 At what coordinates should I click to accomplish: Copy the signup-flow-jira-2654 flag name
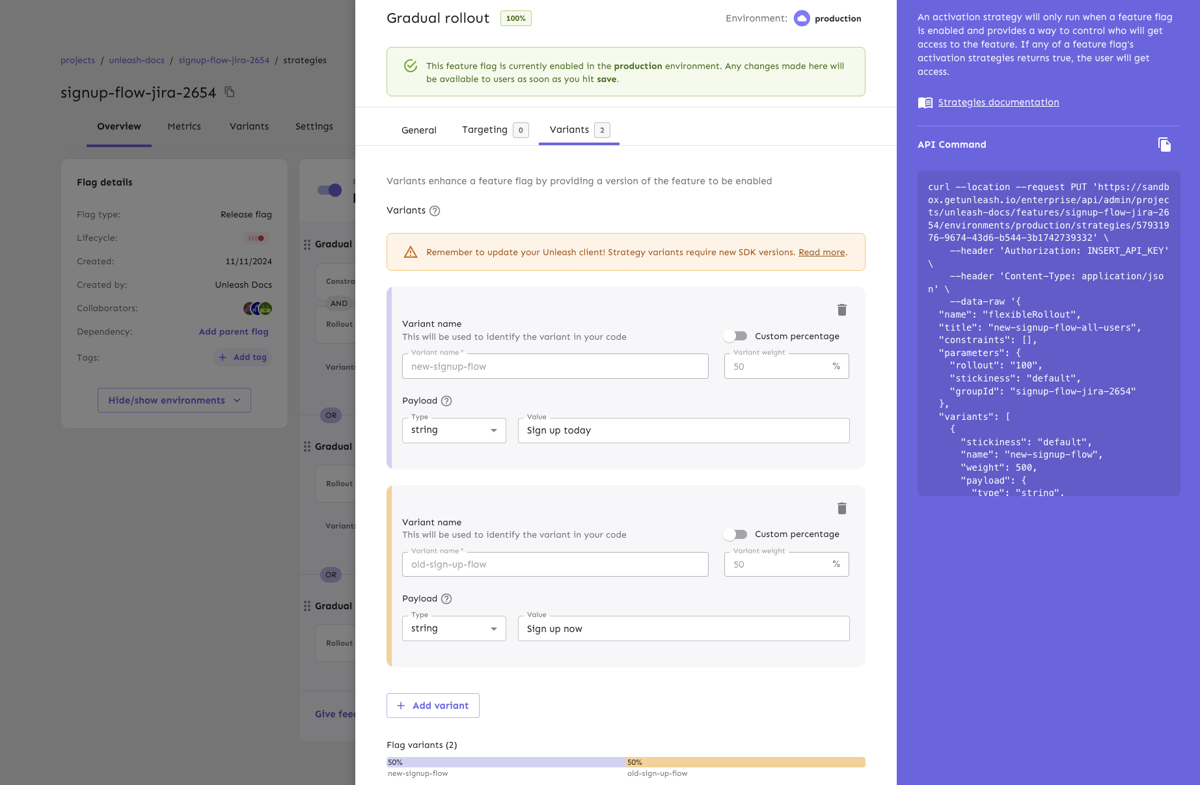pos(230,92)
